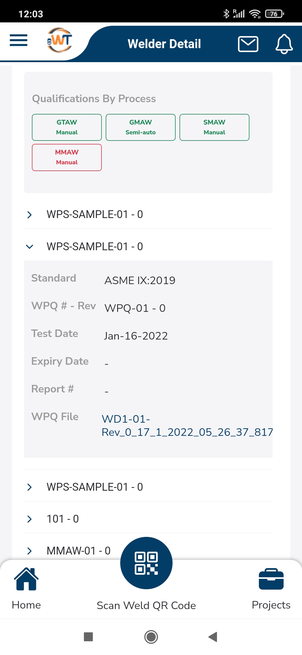Collapse the opened WPS-SAMPLE-01 - 0 section
Image resolution: width=302 pixels, height=655 pixels.
[148, 247]
